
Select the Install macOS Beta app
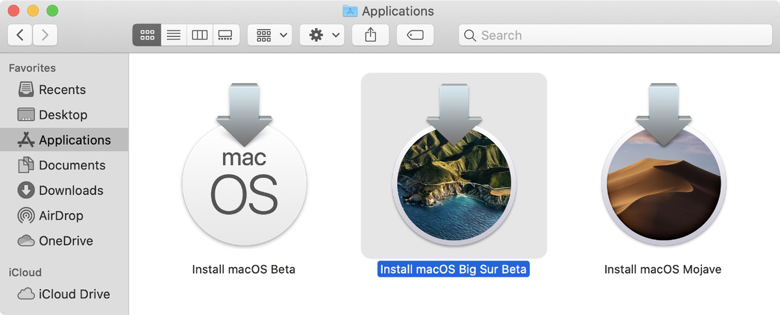coord(244,182)
